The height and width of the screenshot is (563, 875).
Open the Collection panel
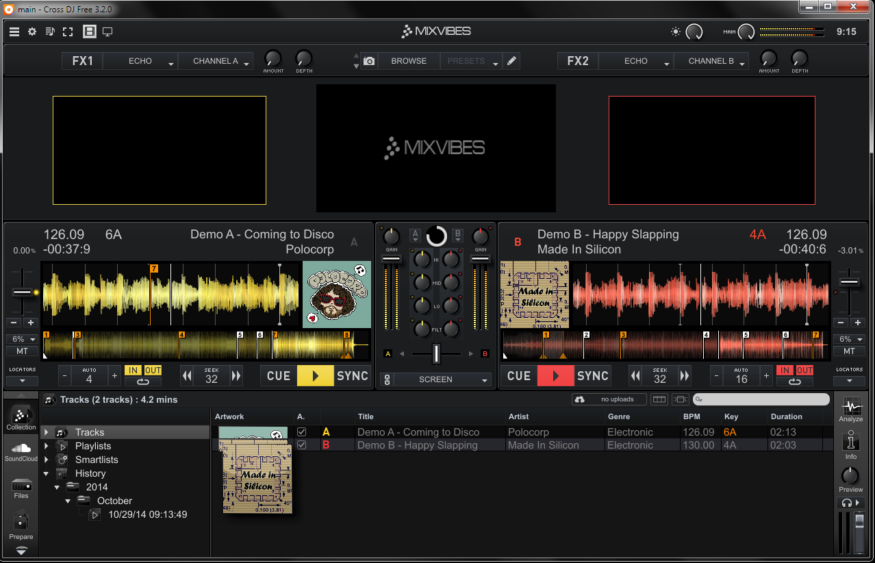(21, 418)
